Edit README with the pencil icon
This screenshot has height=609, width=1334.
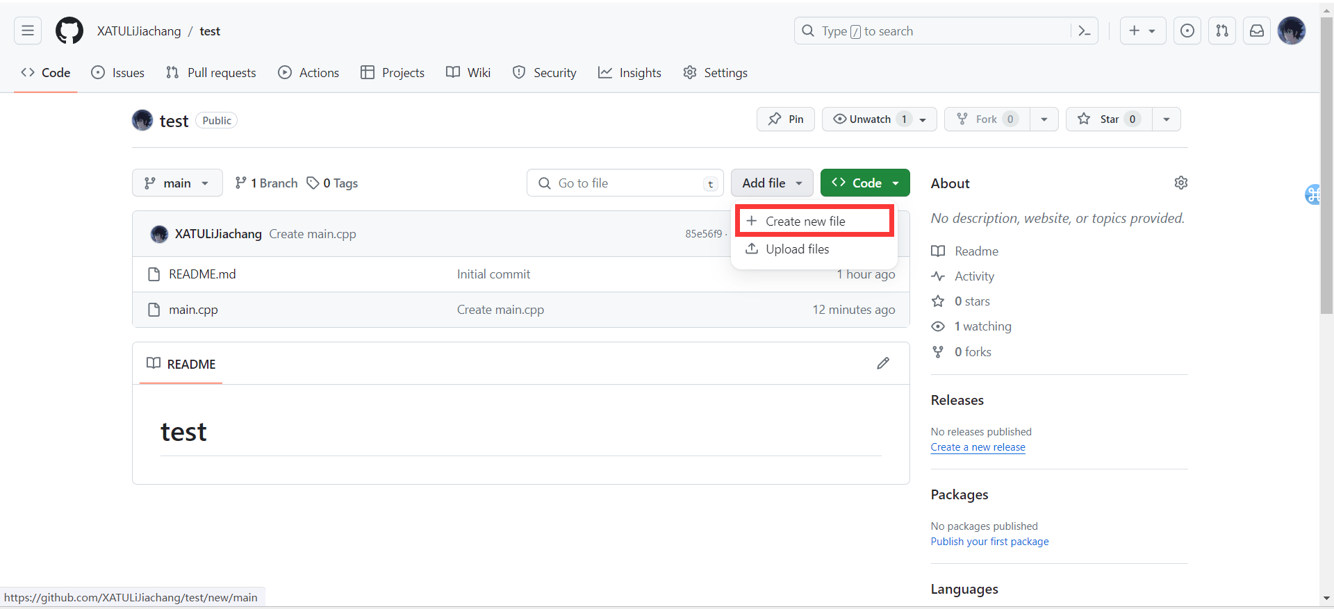coord(883,363)
